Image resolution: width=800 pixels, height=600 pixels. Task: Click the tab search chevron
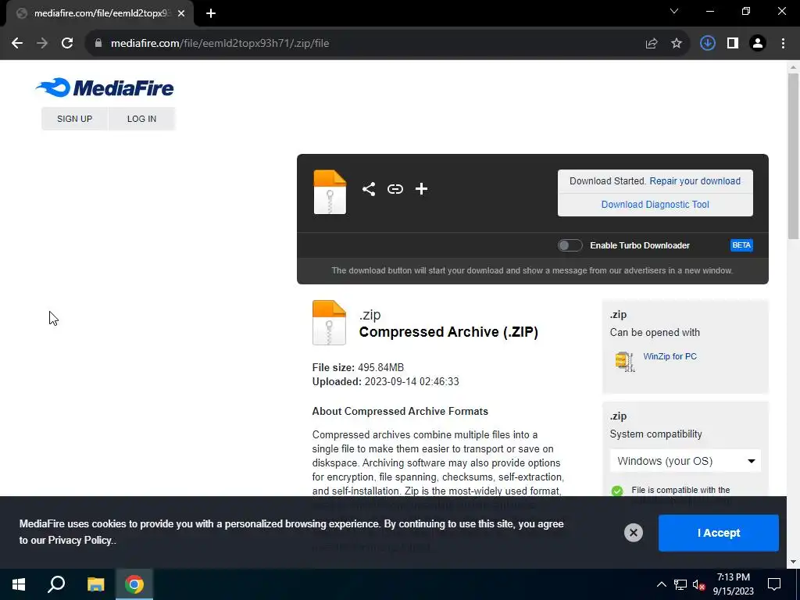[674, 11]
